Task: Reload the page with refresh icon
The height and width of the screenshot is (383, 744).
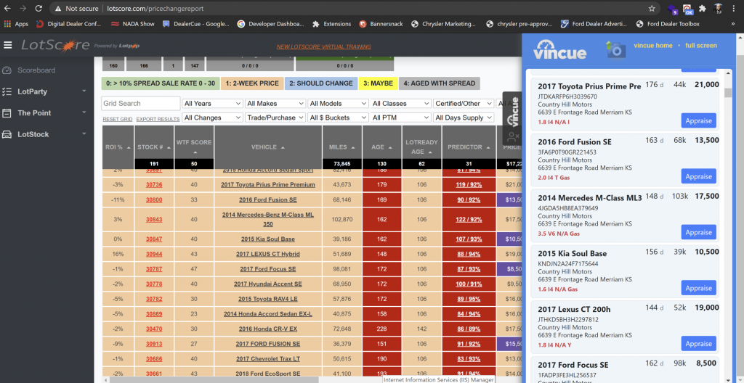Action: tap(39, 9)
